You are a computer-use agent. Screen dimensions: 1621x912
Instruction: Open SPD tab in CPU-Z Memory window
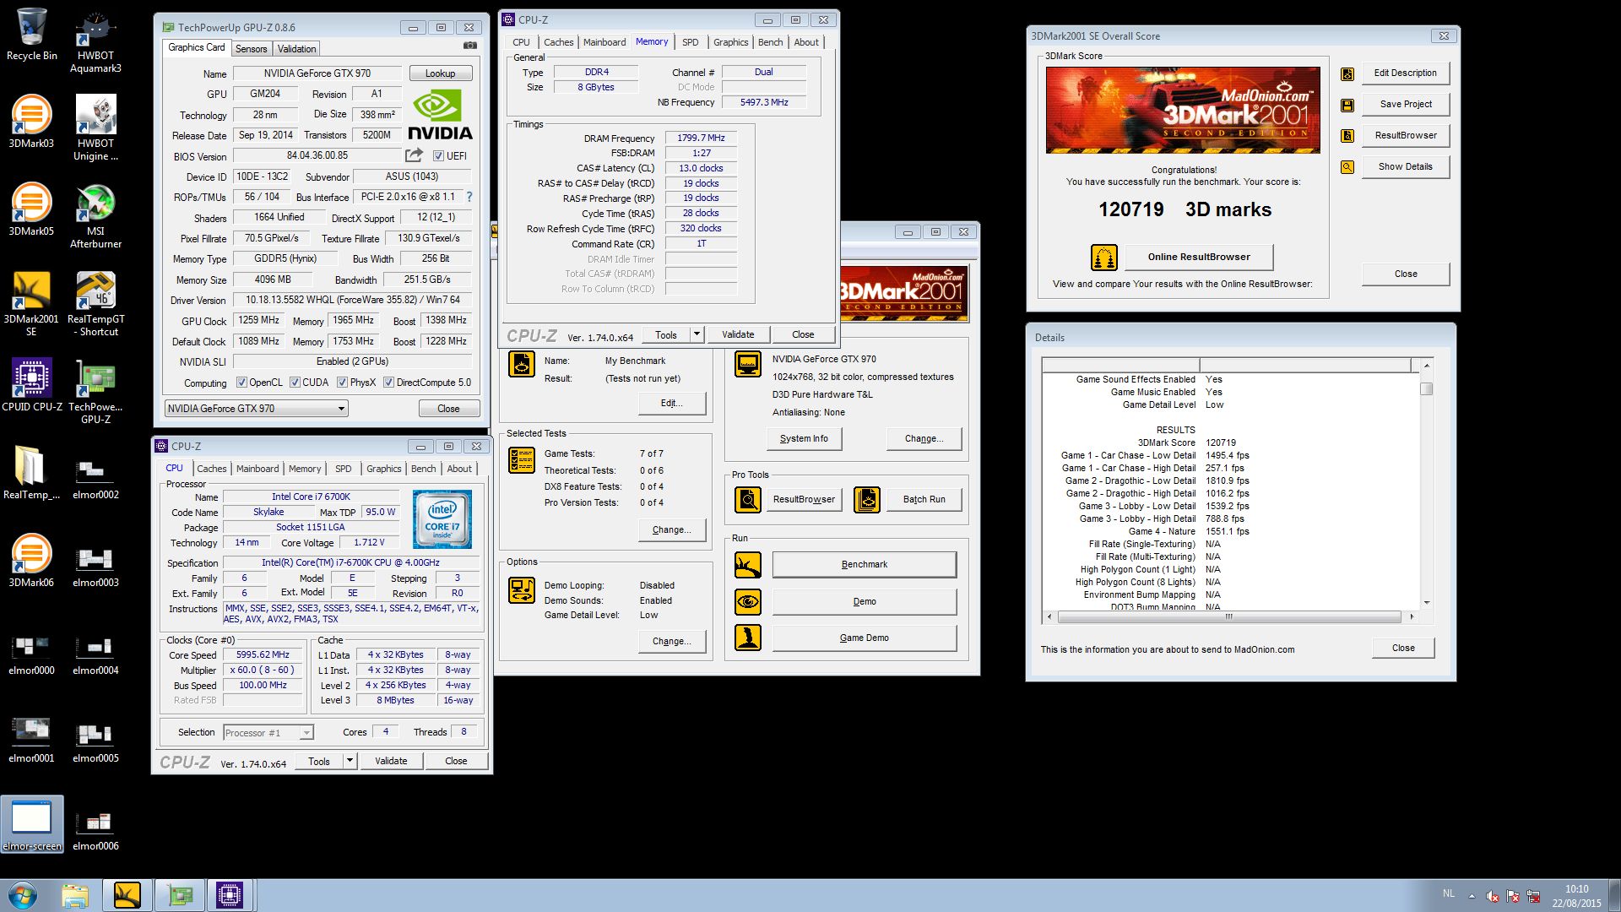[x=690, y=42]
